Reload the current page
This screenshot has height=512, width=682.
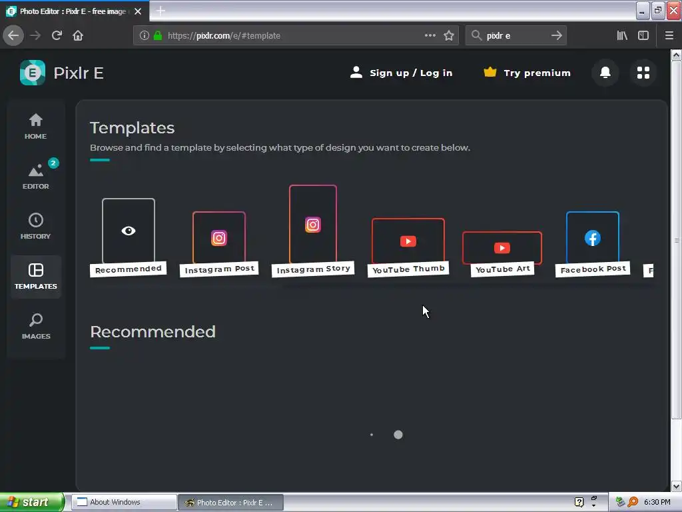pyautogui.click(x=57, y=35)
